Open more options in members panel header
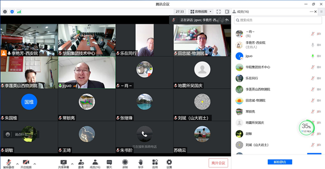Viewport: 325px width, 169px height. click(x=312, y=12)
